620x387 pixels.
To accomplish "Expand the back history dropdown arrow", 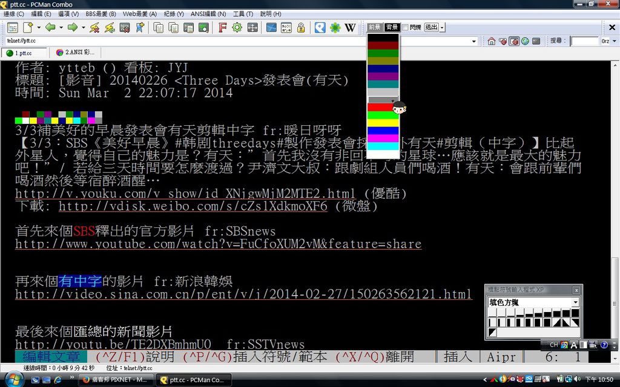I will [x=61, y=28].
